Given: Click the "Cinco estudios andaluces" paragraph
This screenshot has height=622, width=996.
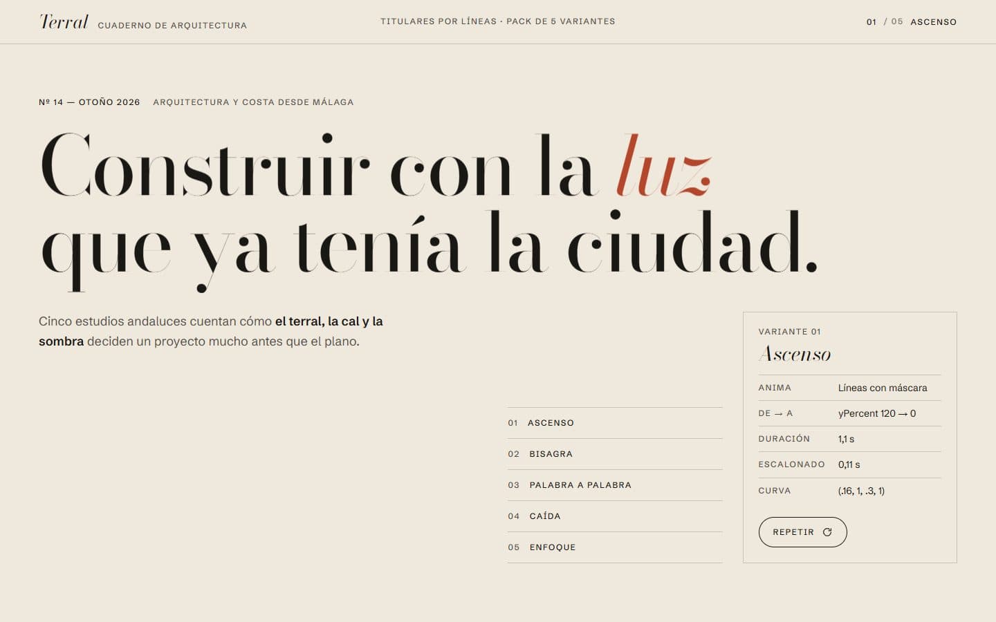Looking at the screenshot, I should click(211, 331).
